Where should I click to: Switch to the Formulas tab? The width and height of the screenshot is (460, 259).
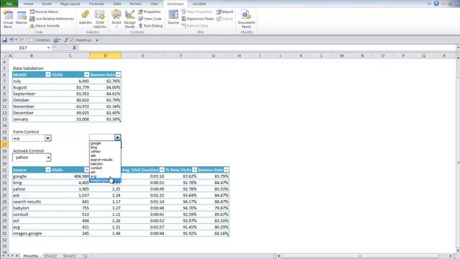96,4
